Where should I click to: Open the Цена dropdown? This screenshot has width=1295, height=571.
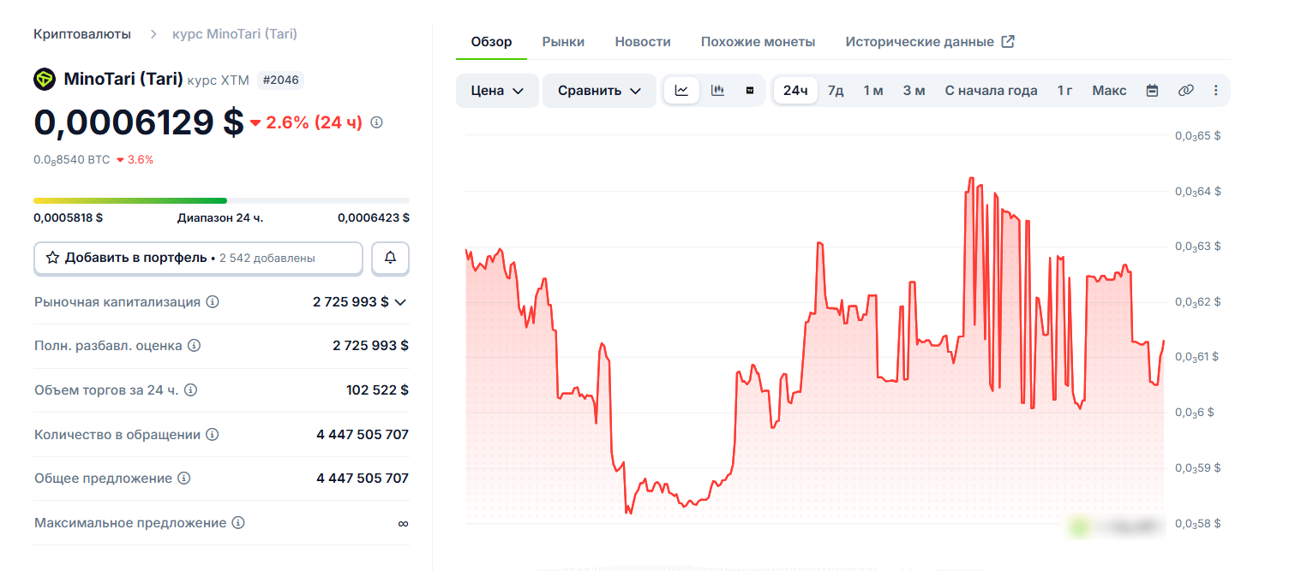(x=497, y=89)
